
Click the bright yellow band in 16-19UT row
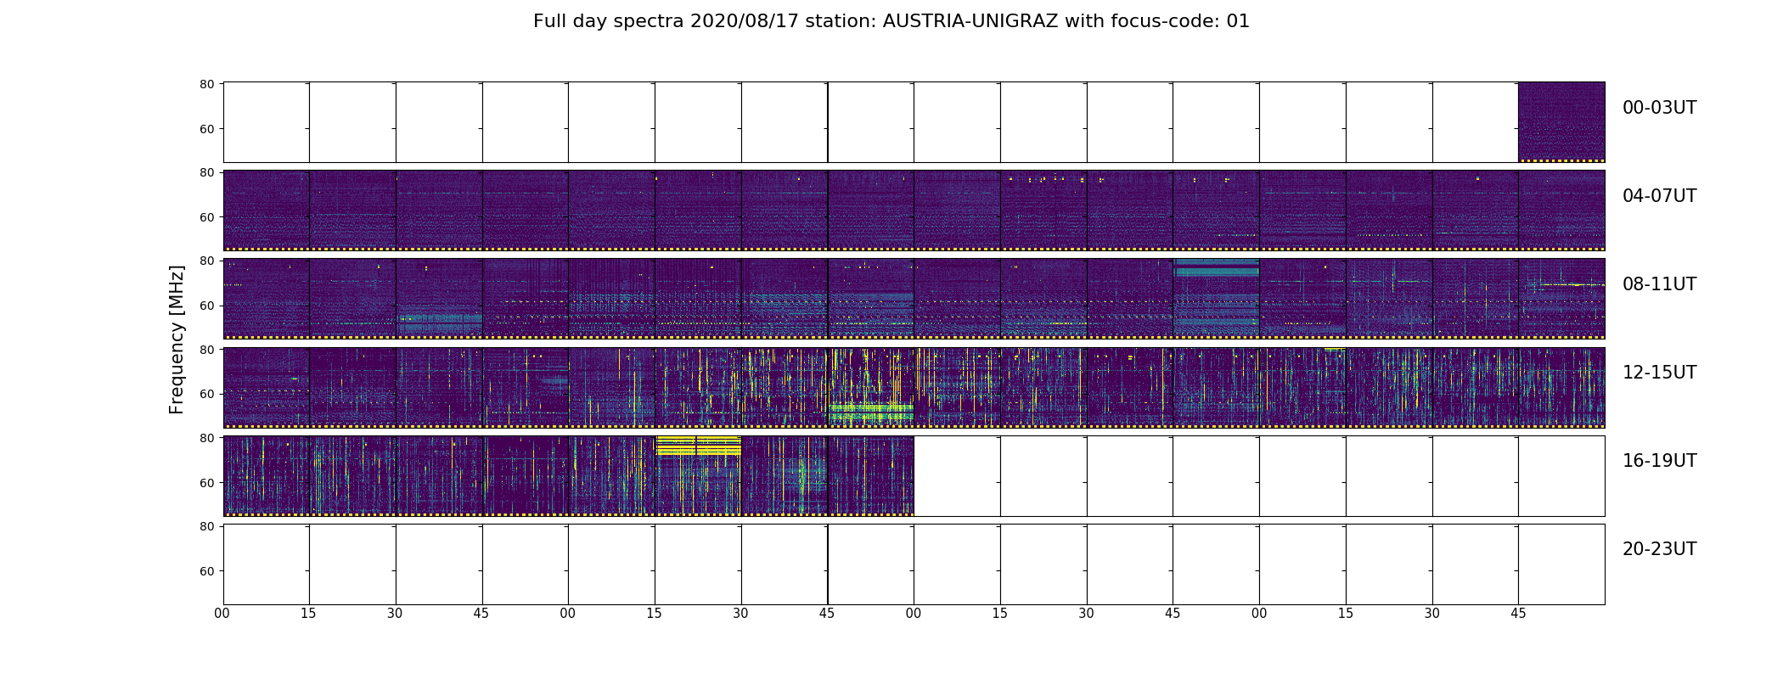click(x=699, y=446)
